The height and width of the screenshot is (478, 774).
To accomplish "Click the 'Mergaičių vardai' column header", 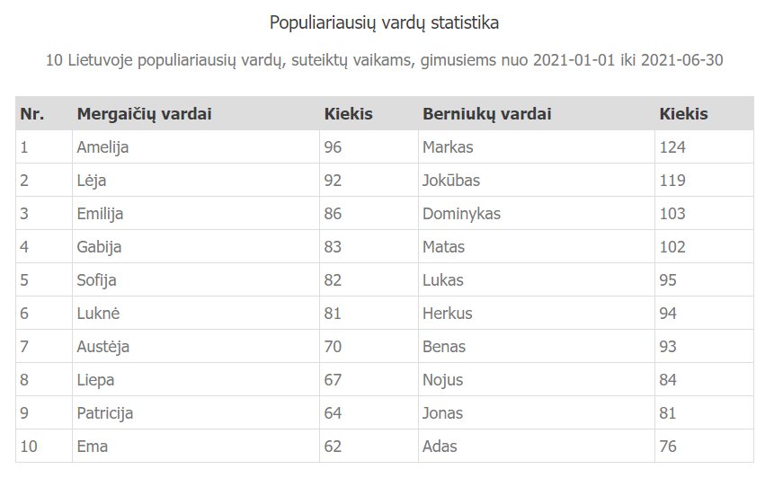I will pos(144,114).
